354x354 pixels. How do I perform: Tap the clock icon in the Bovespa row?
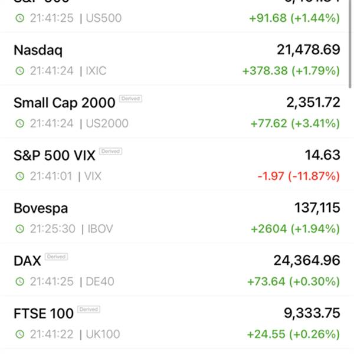(20, 229)
